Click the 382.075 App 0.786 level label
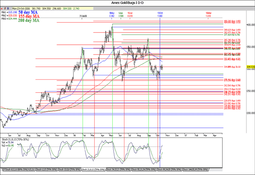 pyautogui.click(x=232, y=33)
